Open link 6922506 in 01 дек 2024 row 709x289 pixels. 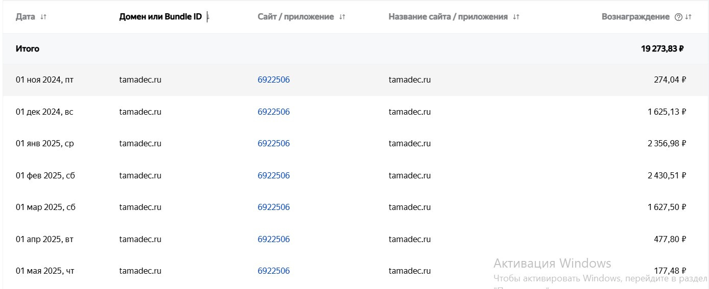273,112
